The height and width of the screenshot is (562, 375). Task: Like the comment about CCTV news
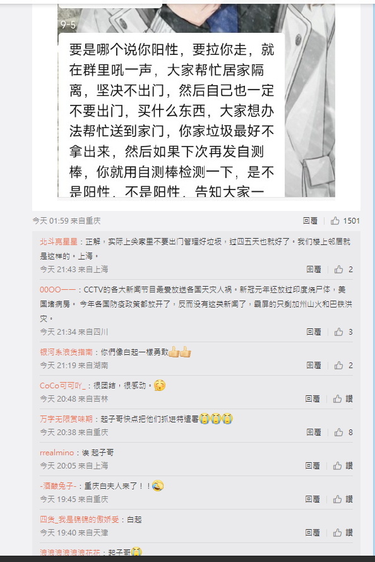pyautogui.click(x=343, y=332)
